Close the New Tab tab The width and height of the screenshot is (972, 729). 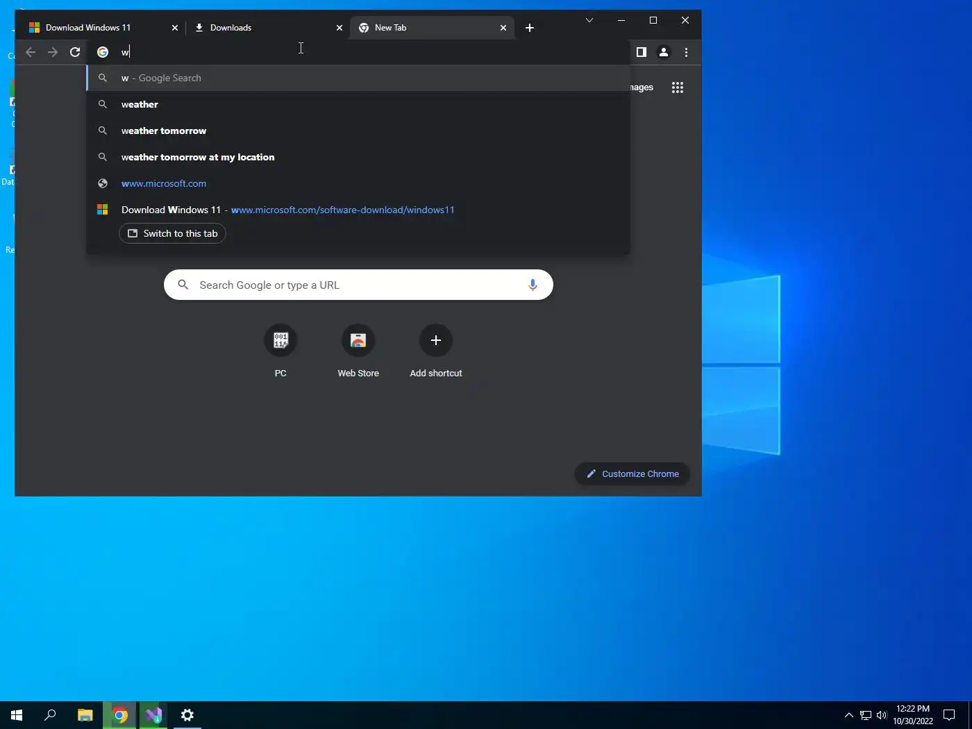coord(503,28)
